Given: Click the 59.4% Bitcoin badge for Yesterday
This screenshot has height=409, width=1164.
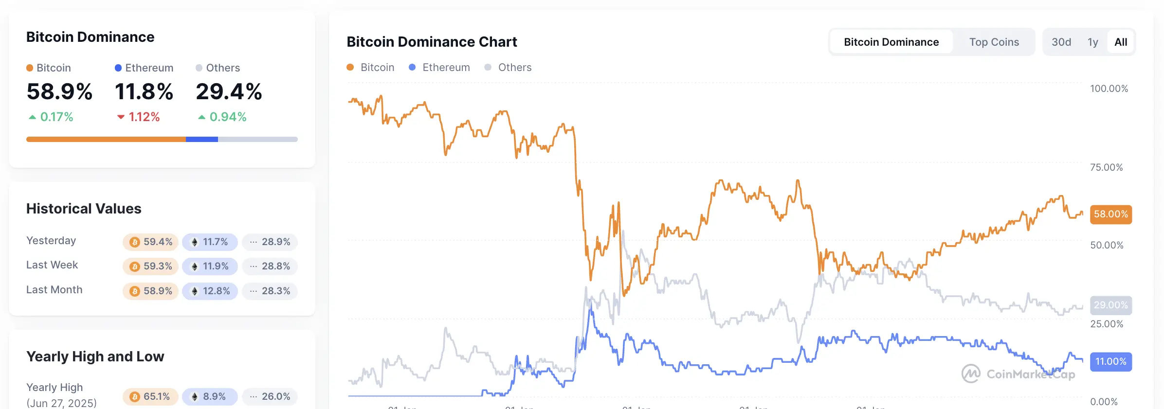Looking at the screenshot, I should 150,242.
